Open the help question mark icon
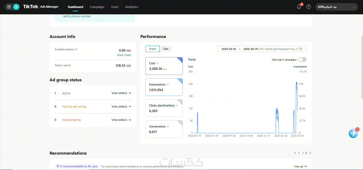 (x=309, y=7)
